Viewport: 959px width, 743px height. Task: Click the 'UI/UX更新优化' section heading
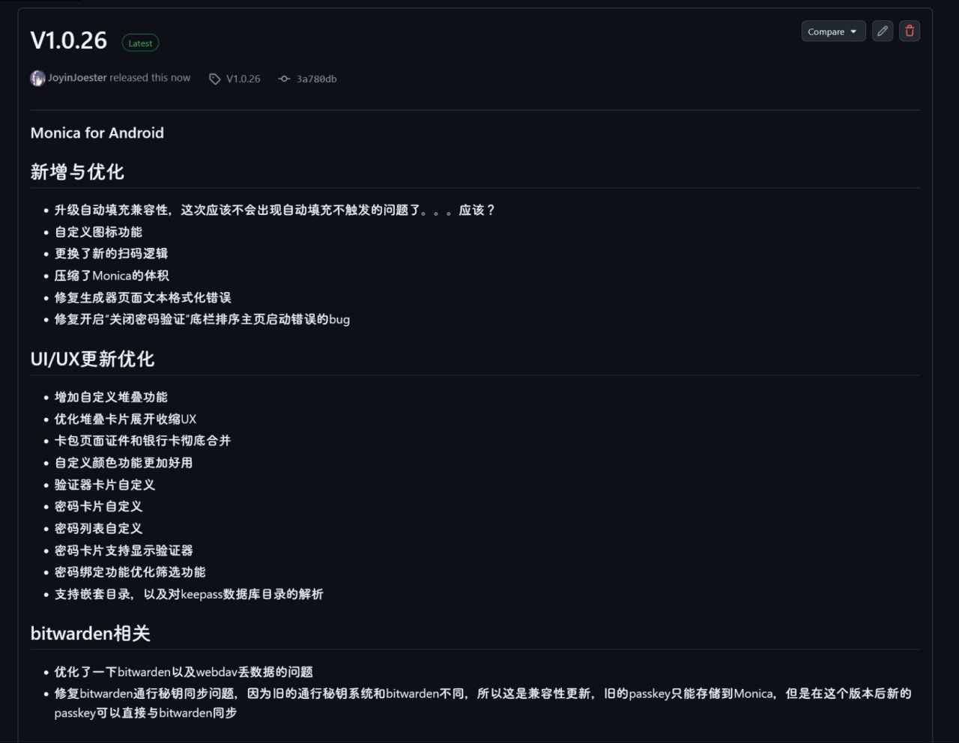tap(92, 360)
